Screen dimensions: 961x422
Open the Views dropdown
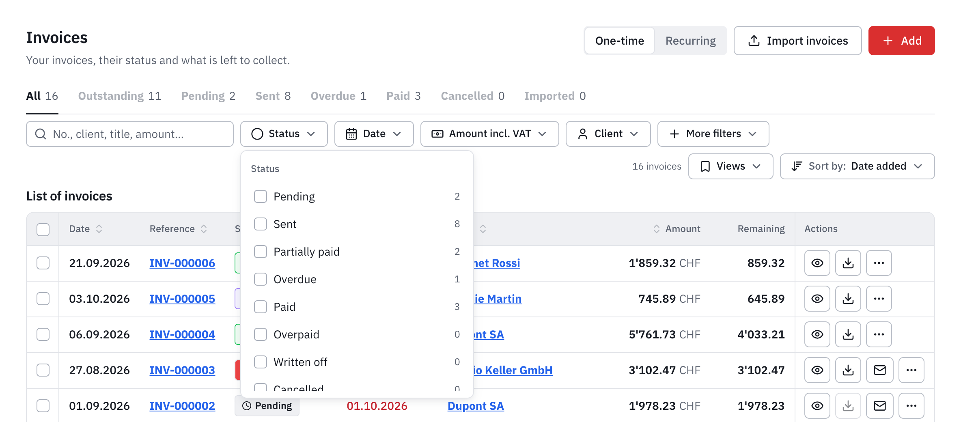pyautogui.click(x=730, y=166)
